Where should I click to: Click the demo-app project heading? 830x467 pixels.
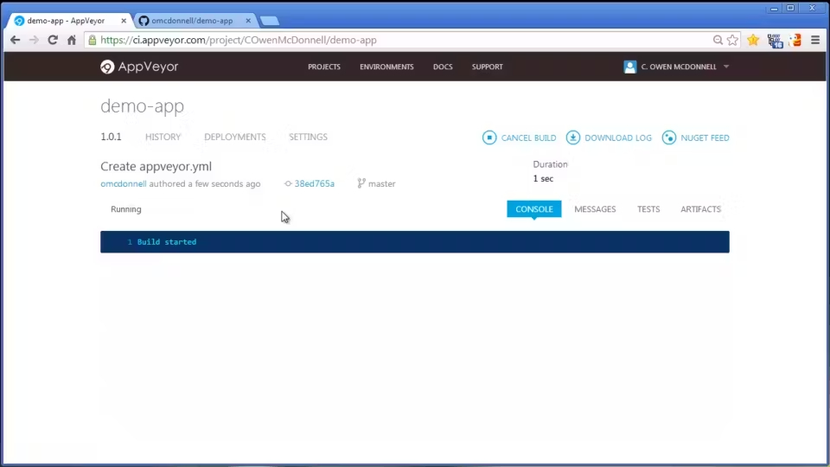coord(143,106)
